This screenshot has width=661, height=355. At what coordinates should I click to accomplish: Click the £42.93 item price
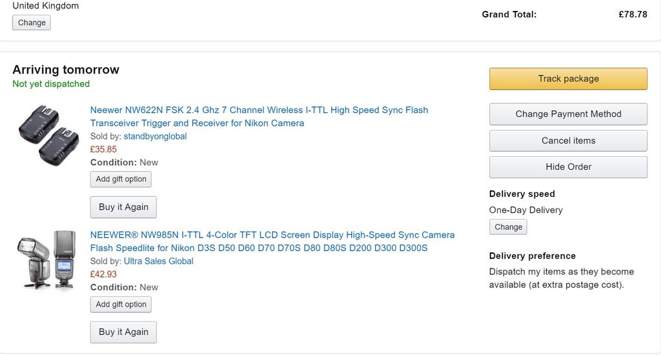coord(103,274)
